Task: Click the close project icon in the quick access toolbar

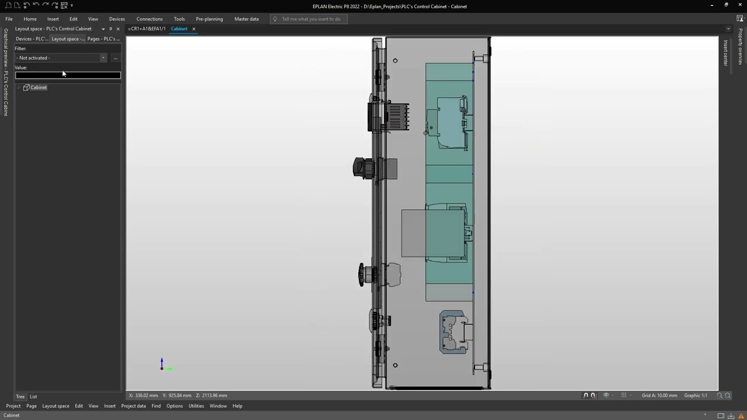Action: (64, 5)
